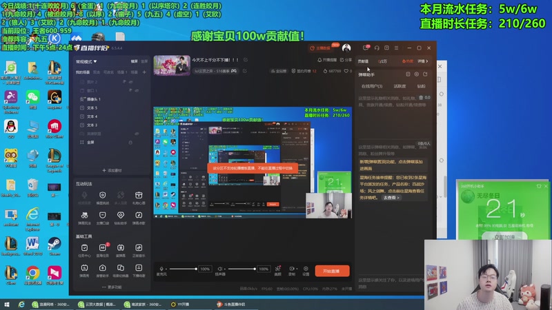This screenshot has height=310, width=552.
Task: Open the 主播口袋 tool
Action: coord(102,217)
